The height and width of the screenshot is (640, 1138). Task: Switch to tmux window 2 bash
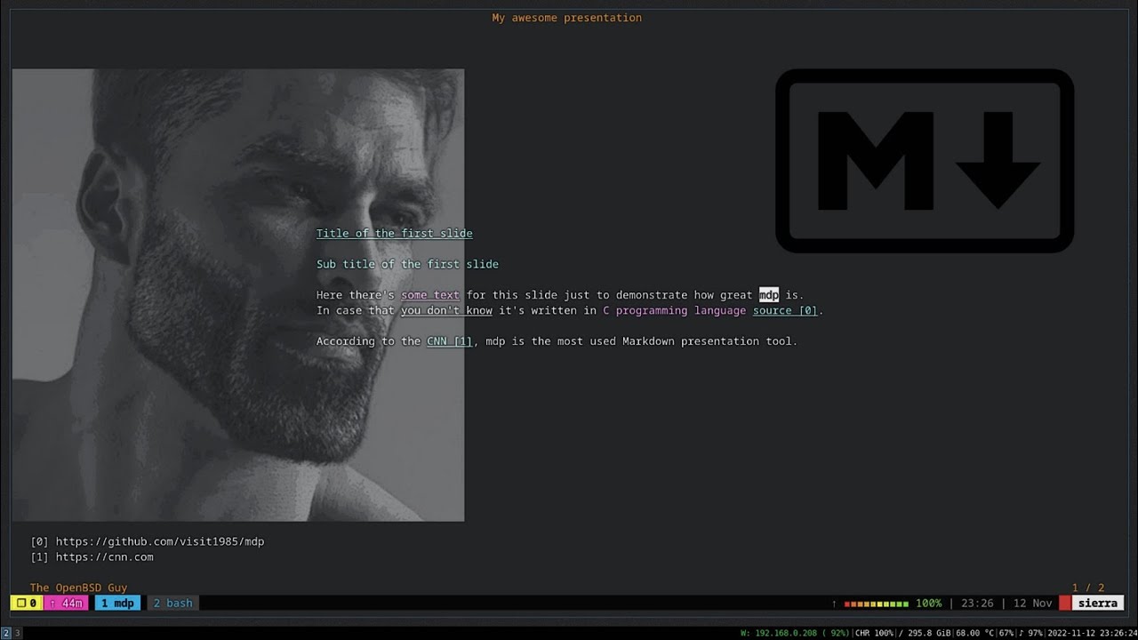pyautogui.click(x=173, y=604)
